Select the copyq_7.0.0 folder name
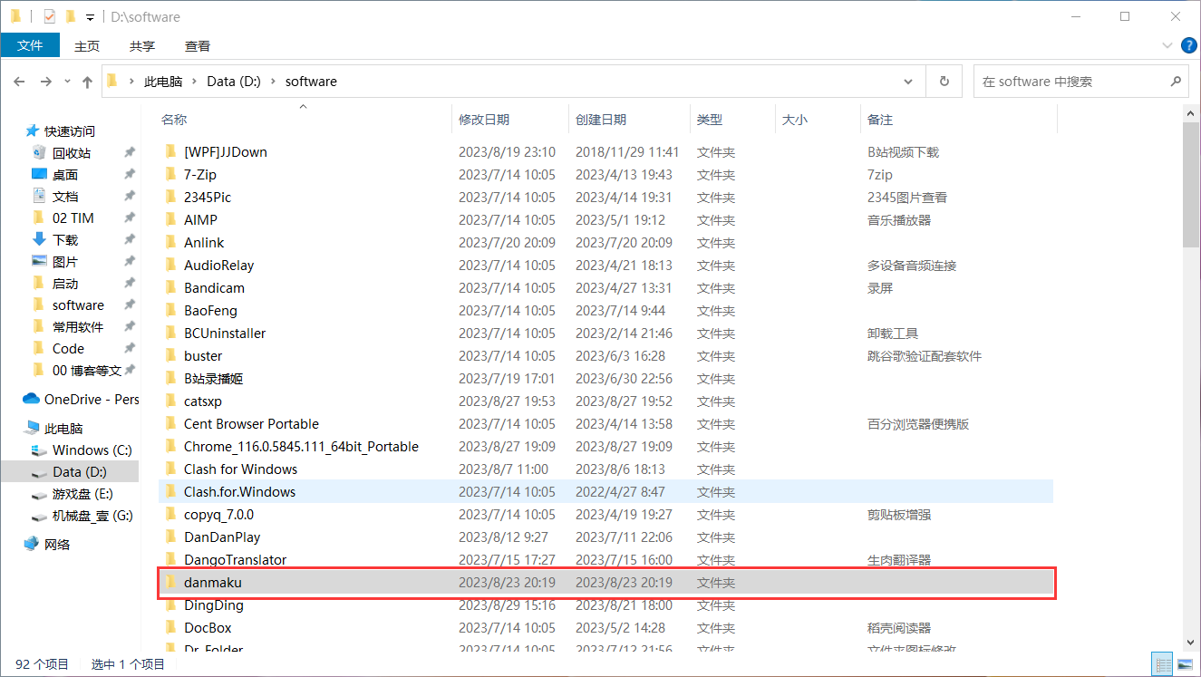 pyautogui.click(x=218, y=515)
